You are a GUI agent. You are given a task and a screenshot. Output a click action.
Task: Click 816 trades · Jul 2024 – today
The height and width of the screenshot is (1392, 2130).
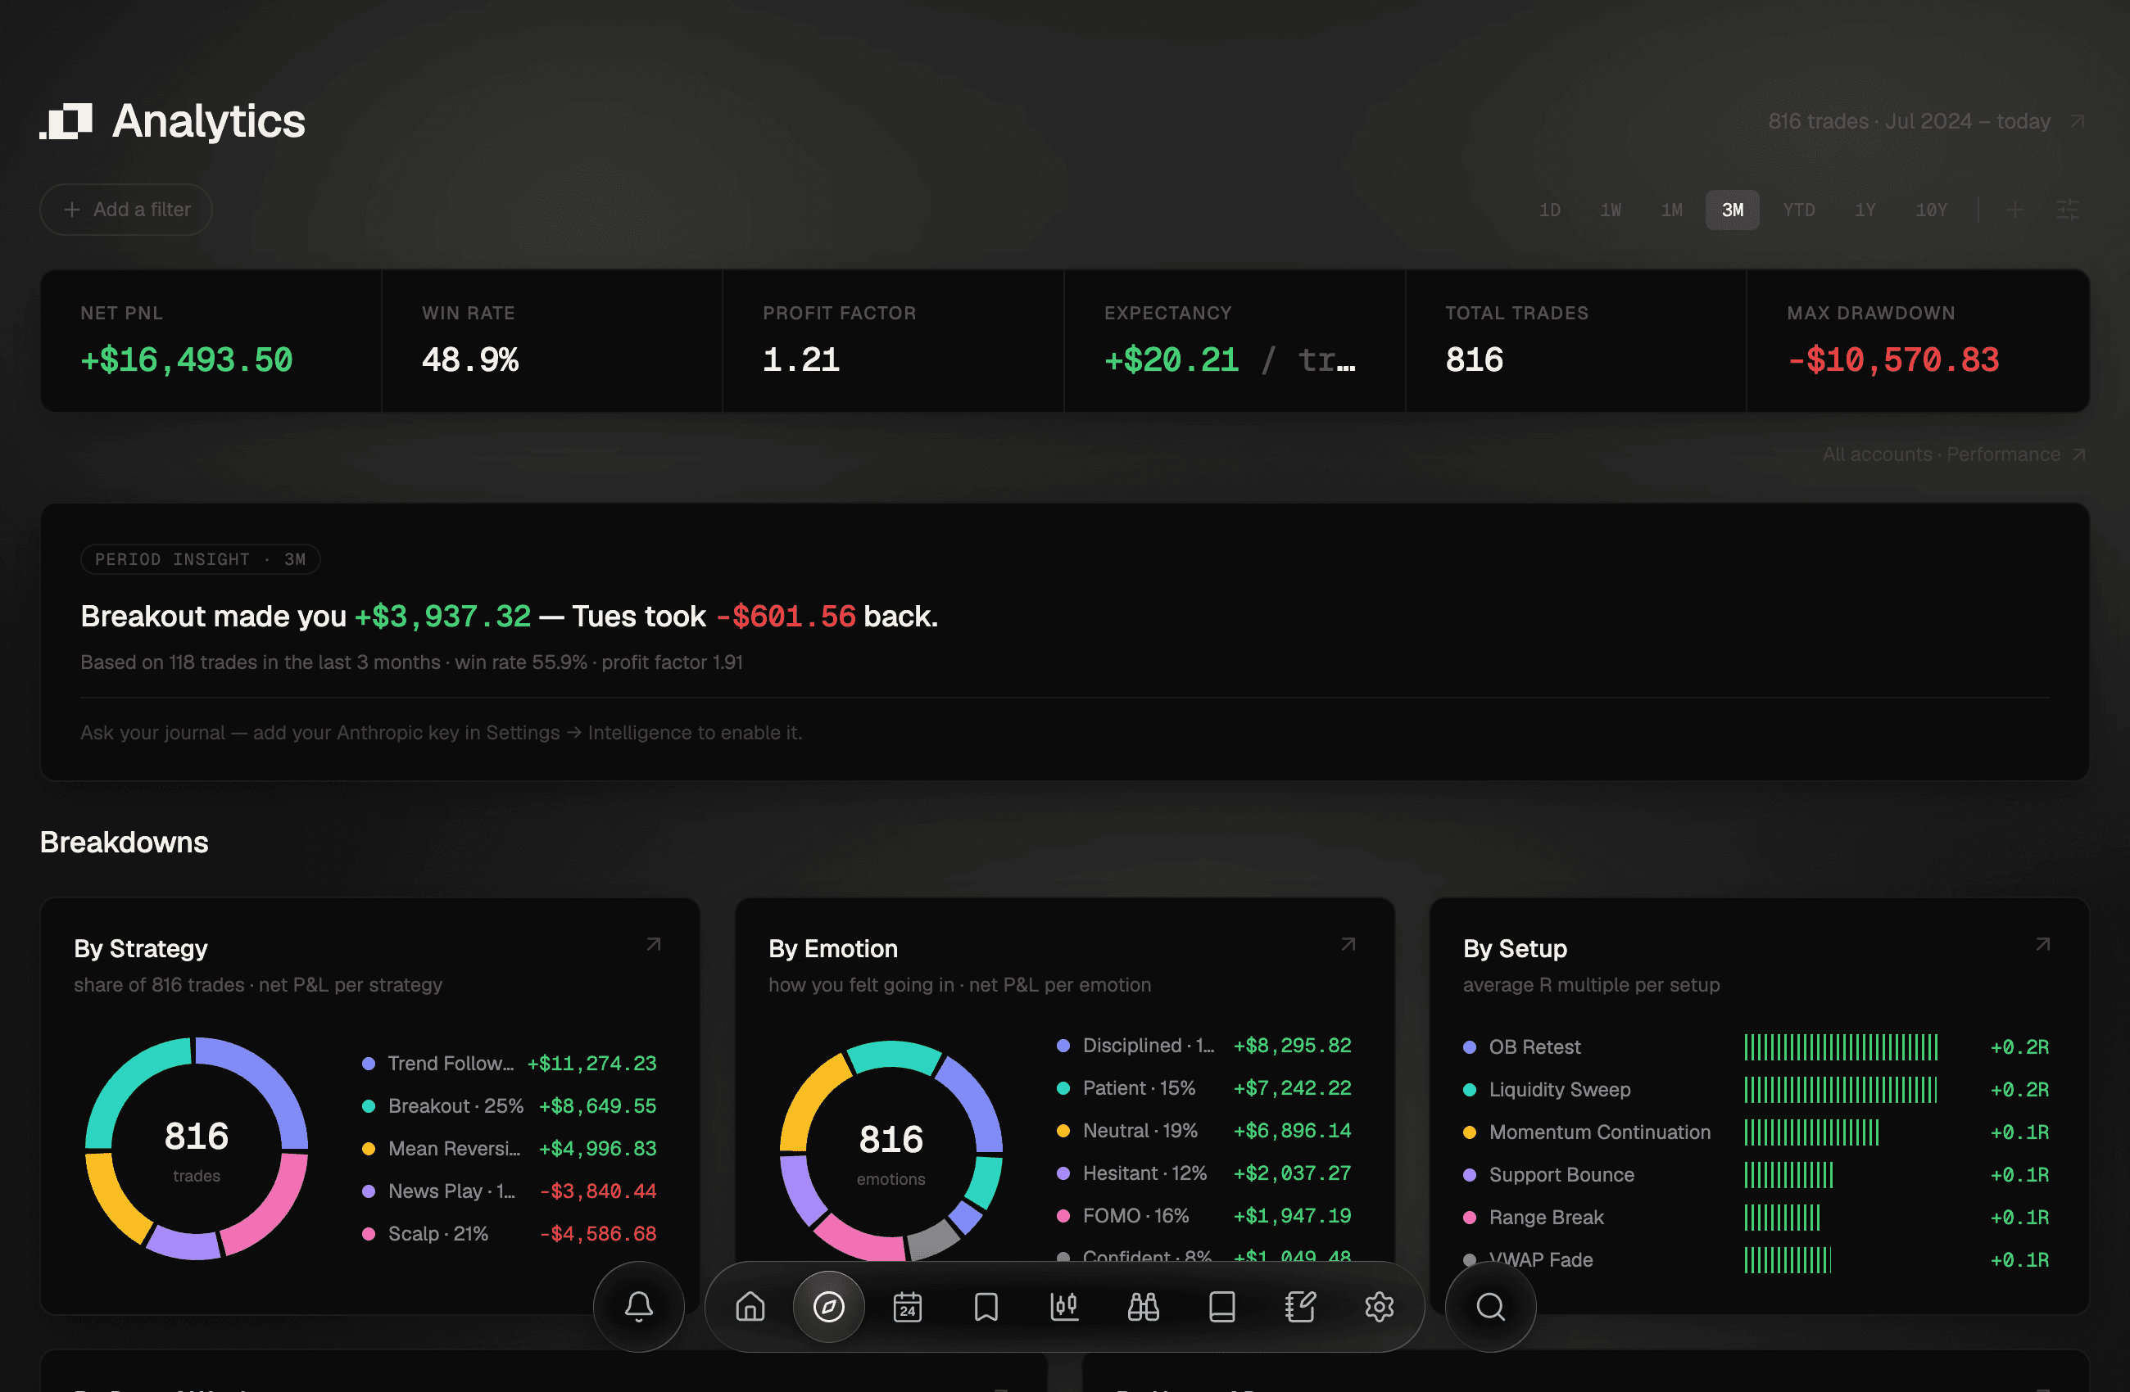point(1909,120)
